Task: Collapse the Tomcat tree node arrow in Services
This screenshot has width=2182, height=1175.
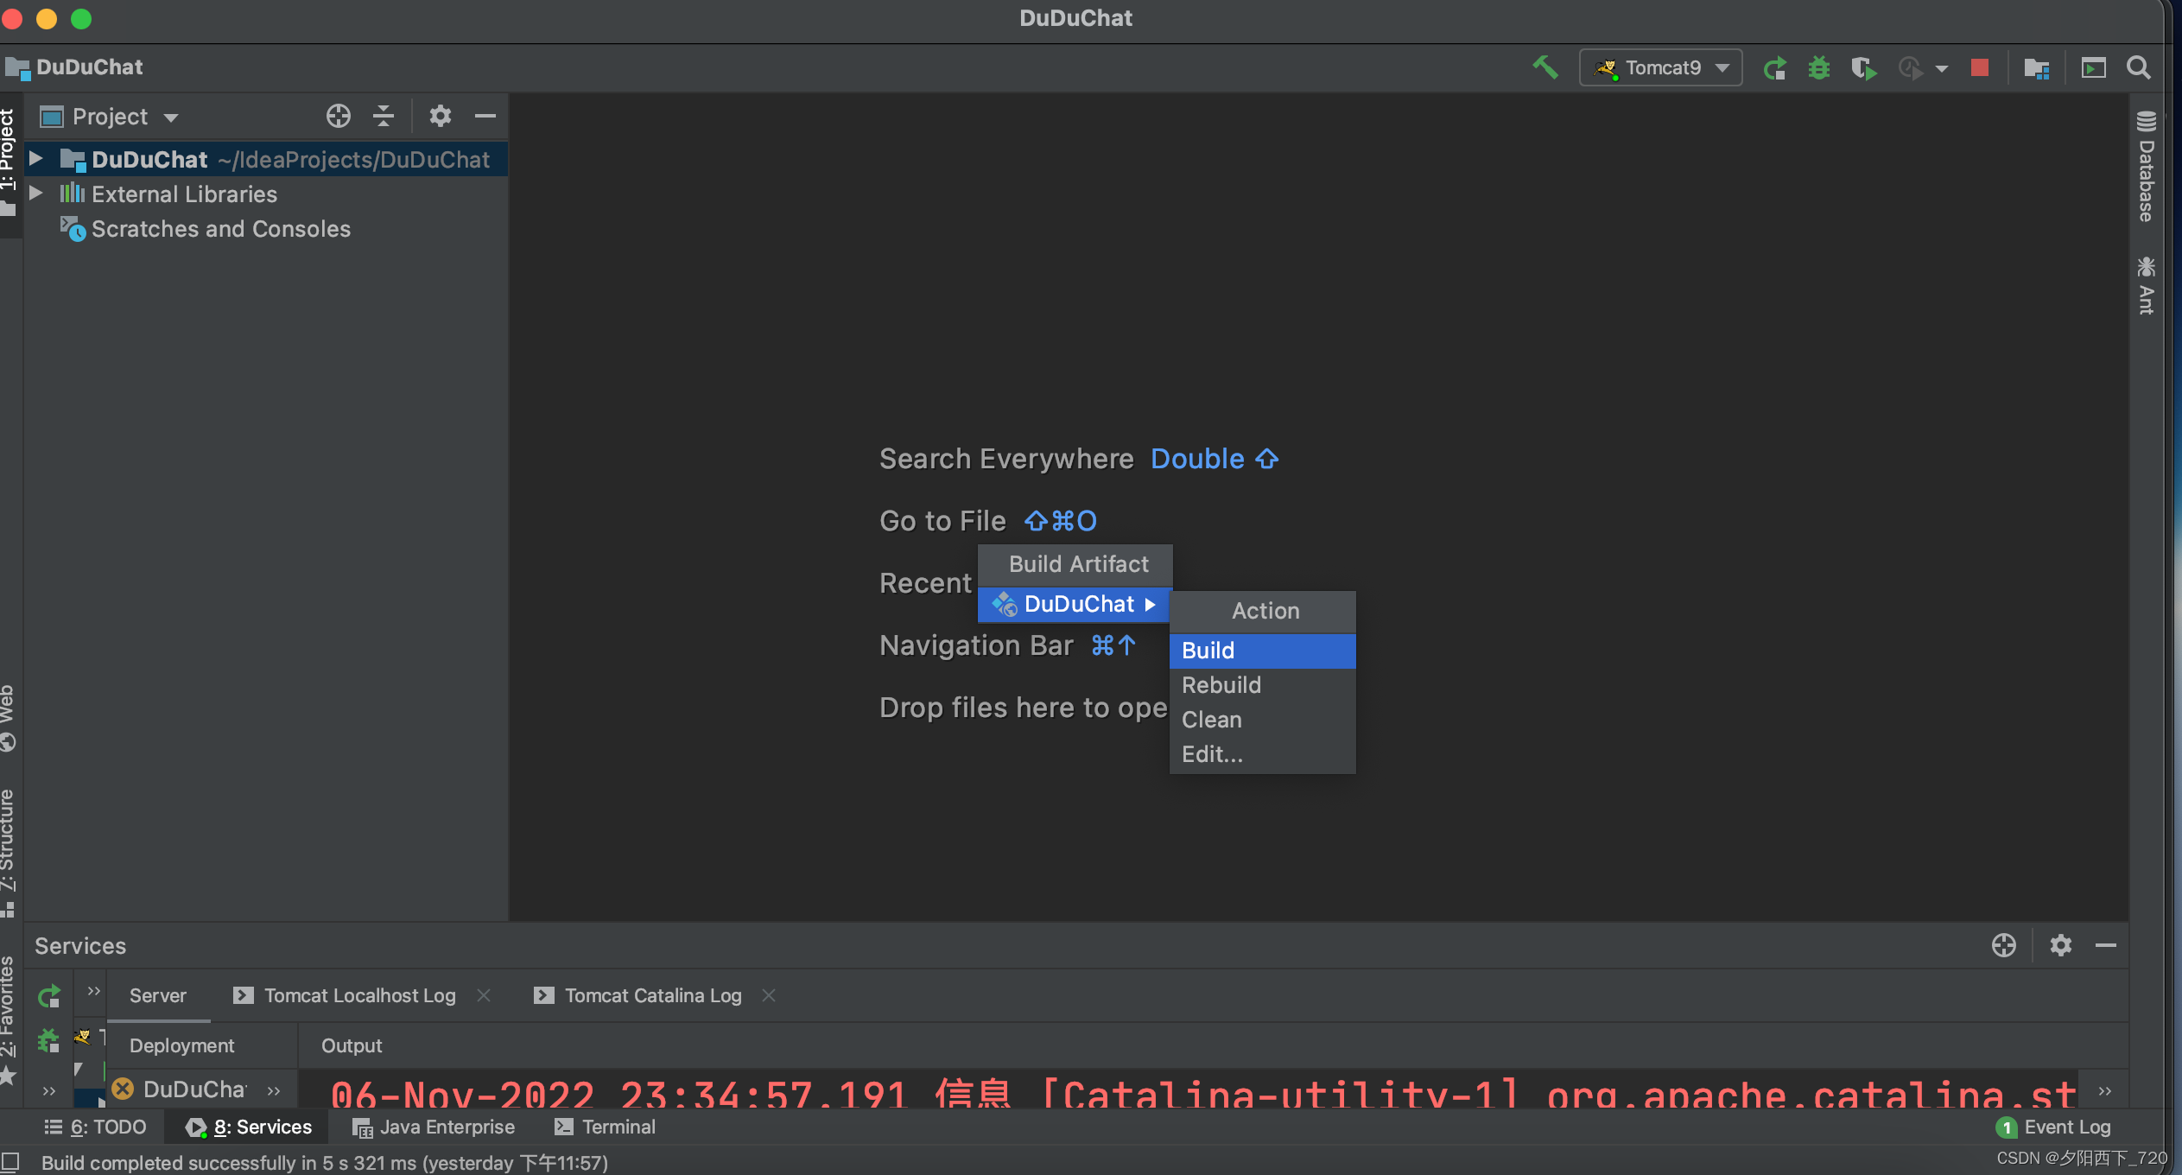Action: point(79,1070)
